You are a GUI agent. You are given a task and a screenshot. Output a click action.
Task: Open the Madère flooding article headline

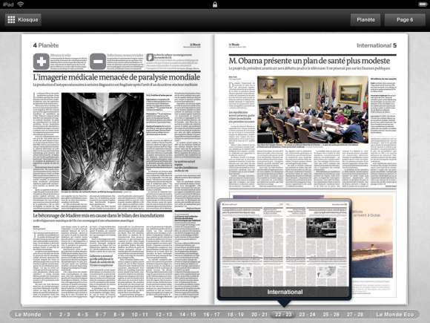tap(99, 215)
